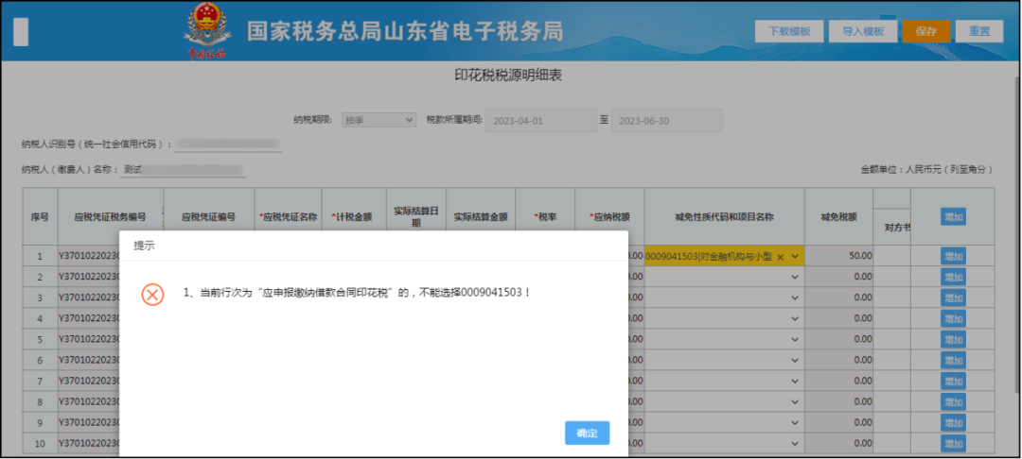Click row 2 减免税额 cell showing 0.00
1022x459 pixels.
tap(838, 277)
